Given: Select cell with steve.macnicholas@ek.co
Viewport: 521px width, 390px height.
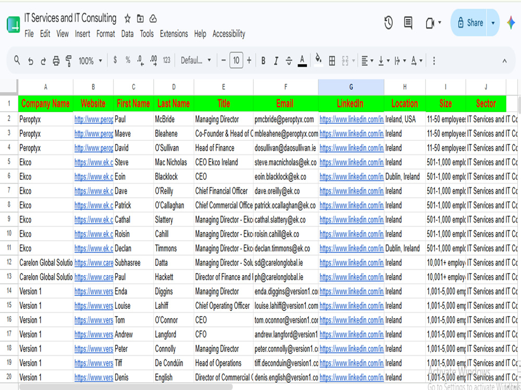Looking at the screenshot, I should (x=286, y=162).
